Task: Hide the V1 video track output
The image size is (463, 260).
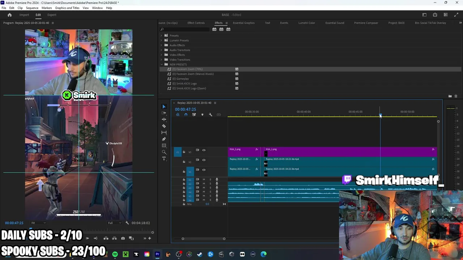Action: (204, 170)
